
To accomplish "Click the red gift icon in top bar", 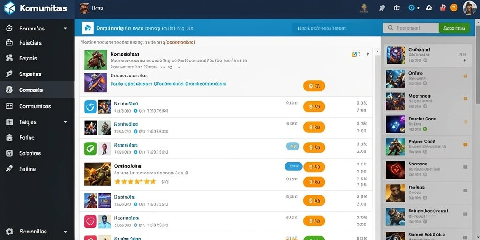I will (x=442, y=7).
